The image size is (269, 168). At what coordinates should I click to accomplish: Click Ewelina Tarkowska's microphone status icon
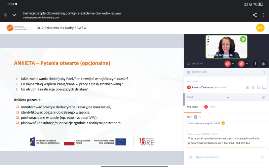[x=253, y=87]
